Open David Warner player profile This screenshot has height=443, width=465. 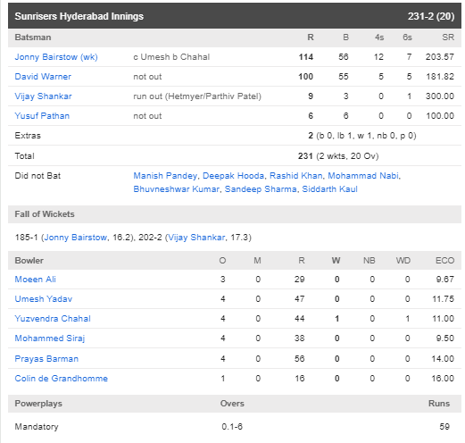click(x=43, y=77)
